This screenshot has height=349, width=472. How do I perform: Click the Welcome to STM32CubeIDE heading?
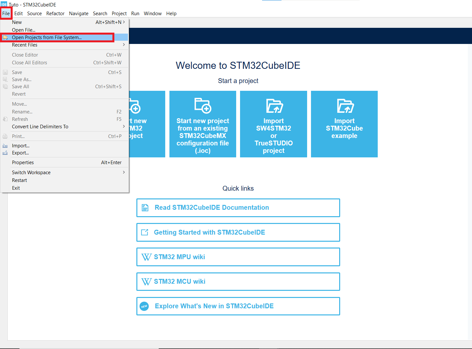[238, 66]
